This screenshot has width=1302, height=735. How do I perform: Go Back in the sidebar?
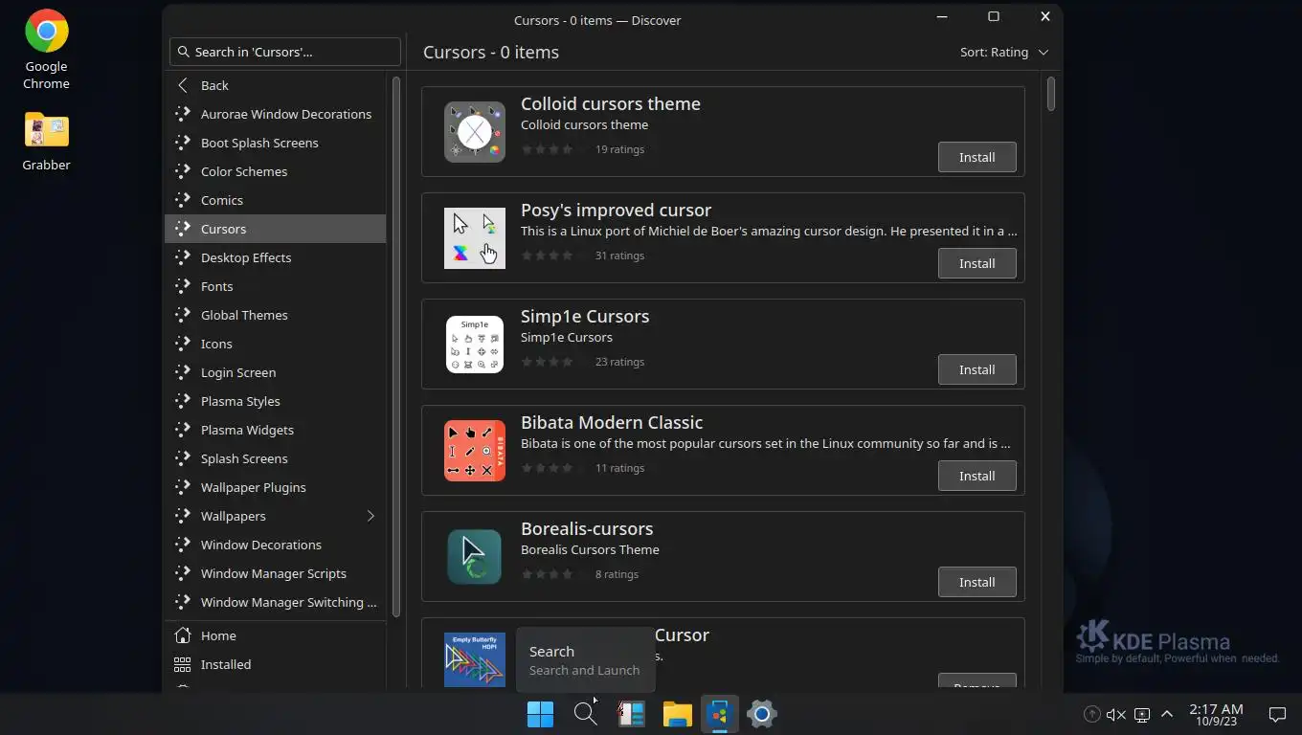pos(276,85)
